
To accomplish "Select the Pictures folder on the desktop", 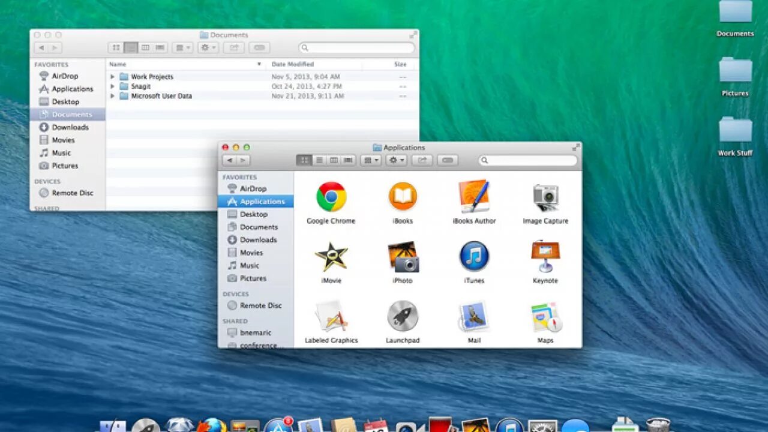I will point(735,70).
